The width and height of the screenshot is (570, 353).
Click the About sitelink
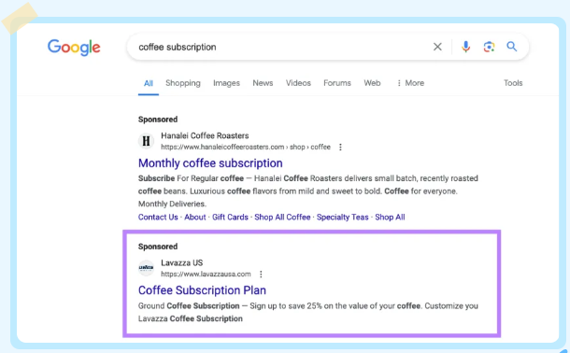tap(195, 218)
